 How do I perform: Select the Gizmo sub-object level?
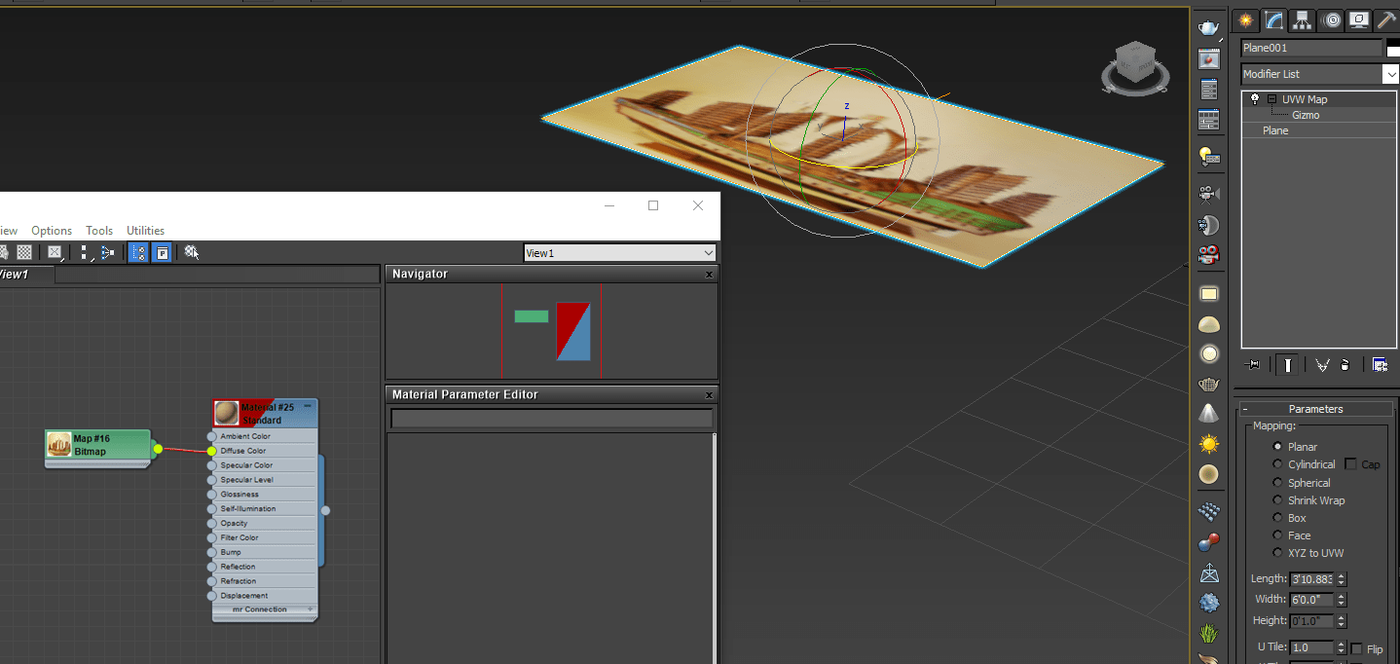1306,115
